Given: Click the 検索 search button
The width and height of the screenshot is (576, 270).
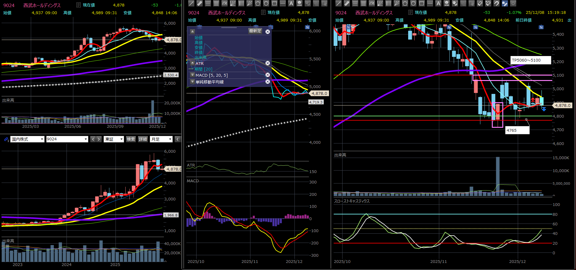Looking at the screenshot, I should pos(131,139).
